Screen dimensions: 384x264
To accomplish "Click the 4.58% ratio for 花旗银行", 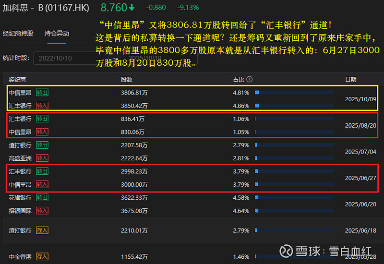I will [x=241, y=198].
